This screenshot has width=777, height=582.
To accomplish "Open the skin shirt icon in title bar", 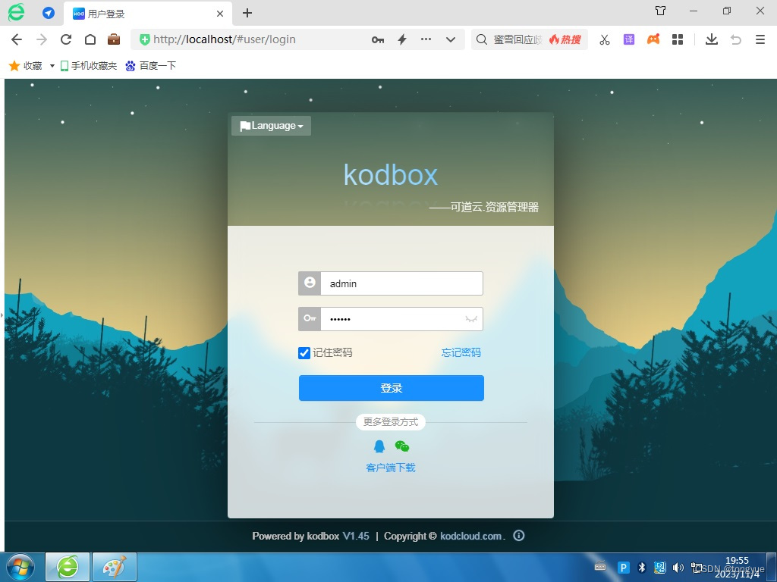I will click(661, 11).
